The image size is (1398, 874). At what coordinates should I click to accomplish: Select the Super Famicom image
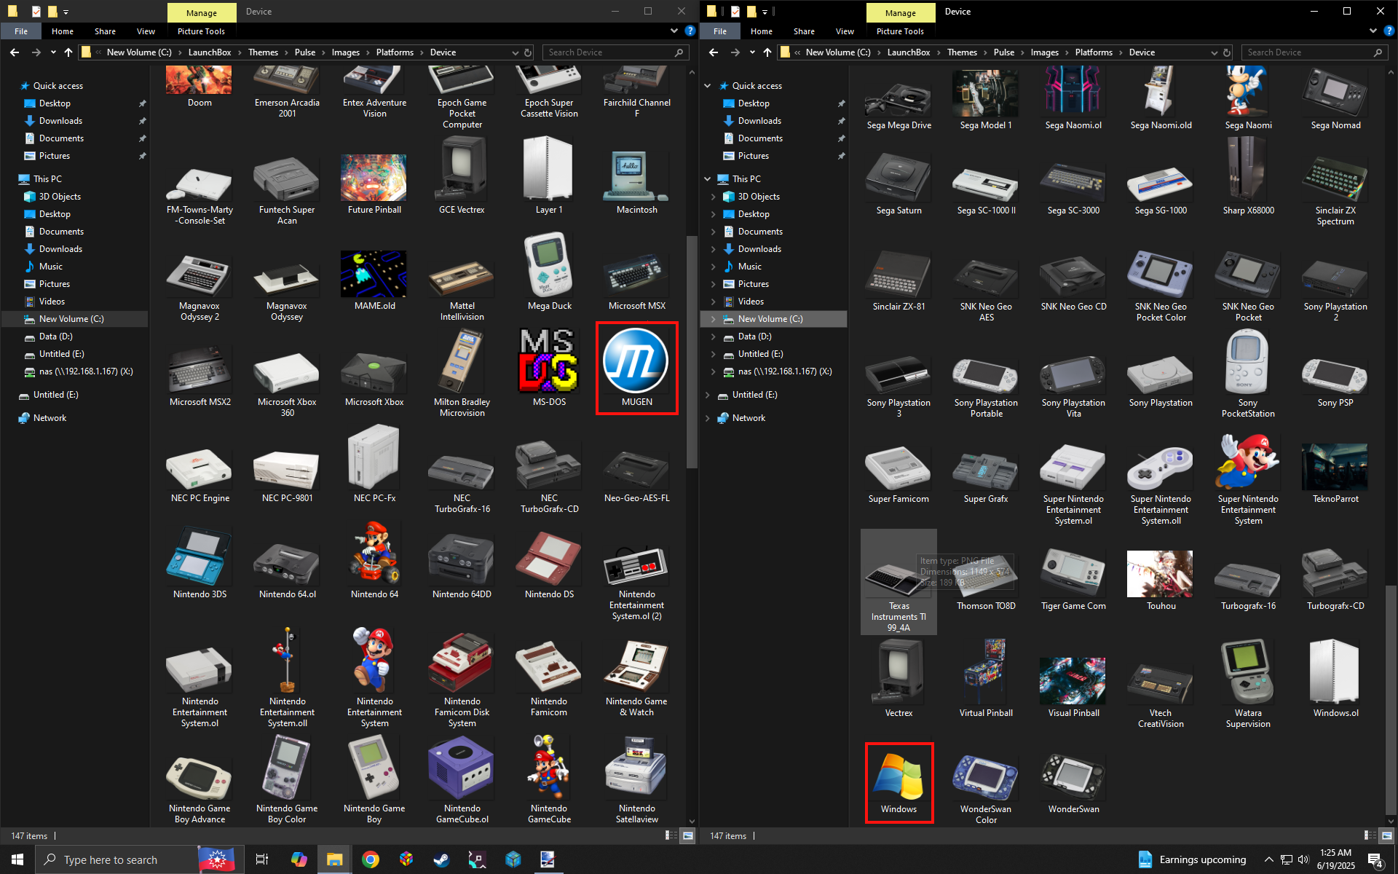click(899, 475)
